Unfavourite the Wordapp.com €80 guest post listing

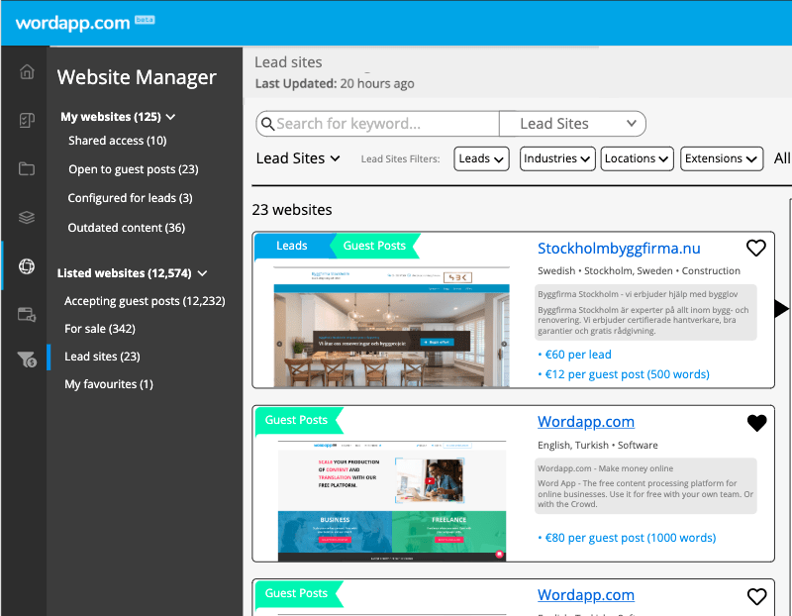[x=756, y=423]
